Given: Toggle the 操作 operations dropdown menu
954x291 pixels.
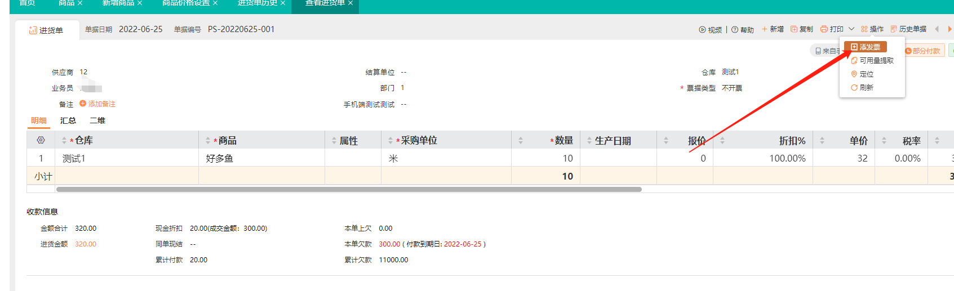Looking at the screenshot, I should [872, 29].
